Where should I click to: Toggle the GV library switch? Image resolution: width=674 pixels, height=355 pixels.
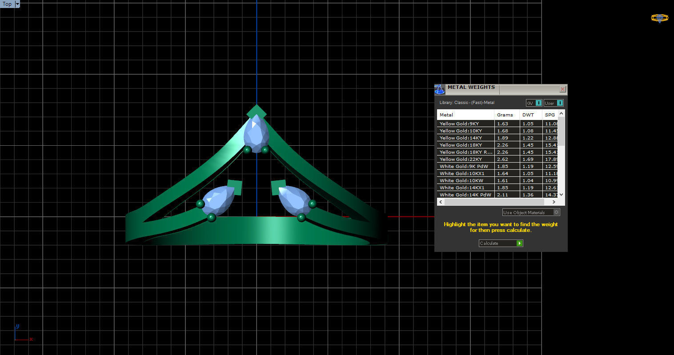tap(534, 103)
